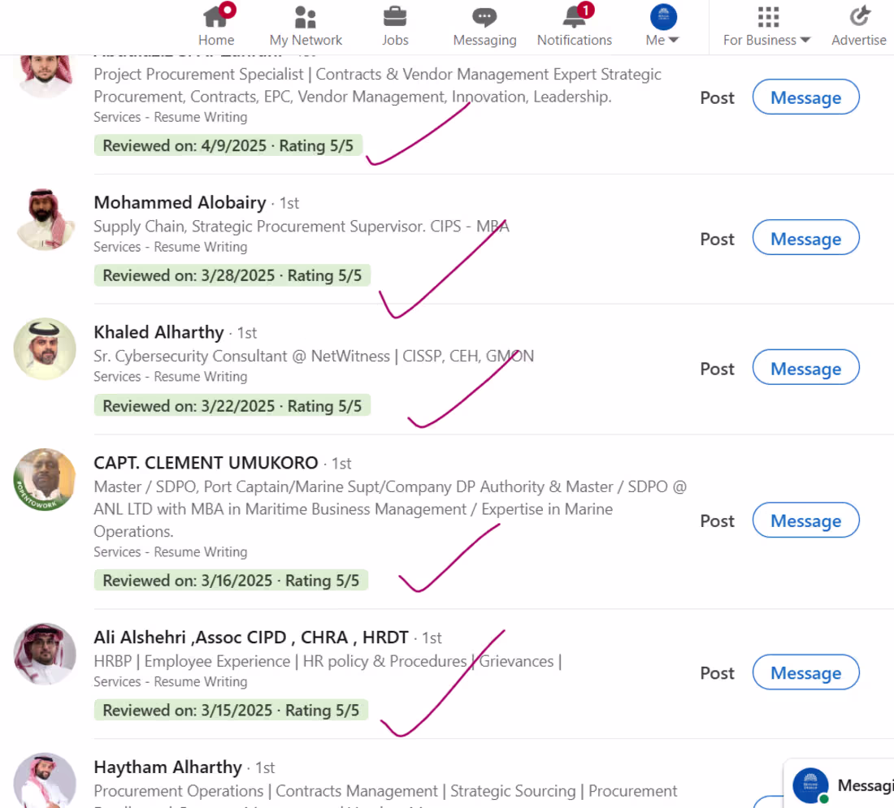Expand the For Business dropdown
The width and height of the screenshot is (894, 808).
(766, 39)
